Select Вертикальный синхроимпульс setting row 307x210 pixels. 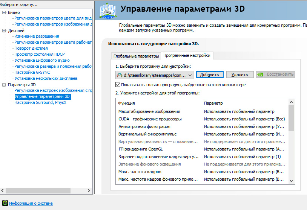click(202, 134)
